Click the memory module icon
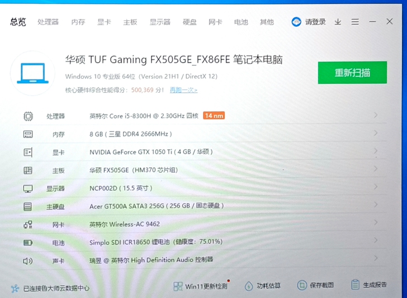 click(28, 134)
